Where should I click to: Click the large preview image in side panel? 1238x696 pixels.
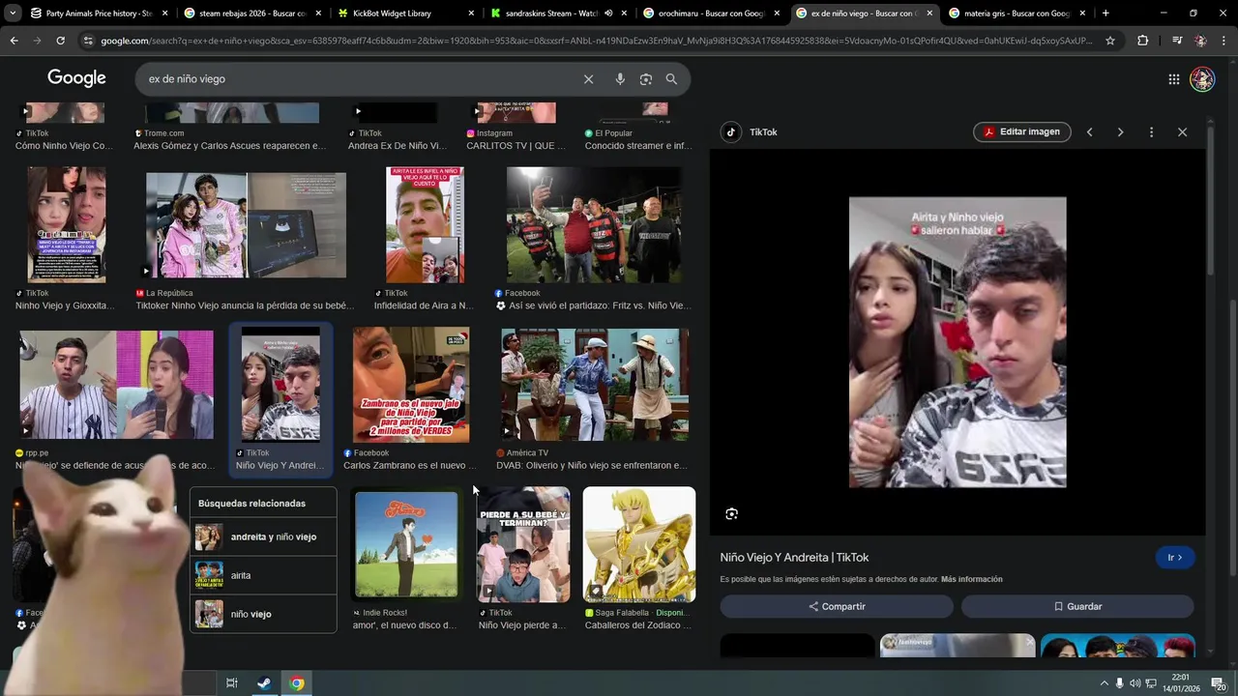pyautogui.click(x=958, y=342)
